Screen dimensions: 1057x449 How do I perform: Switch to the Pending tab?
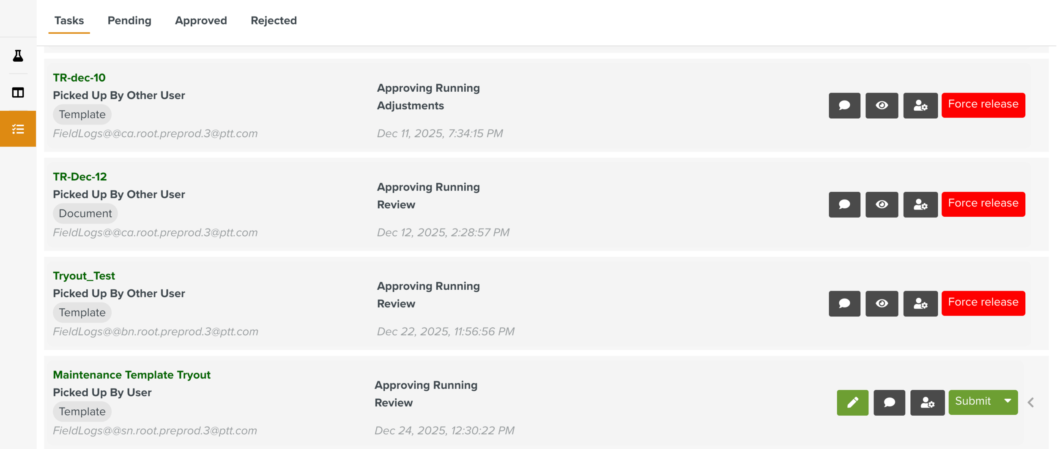click(x=129, y=20)
